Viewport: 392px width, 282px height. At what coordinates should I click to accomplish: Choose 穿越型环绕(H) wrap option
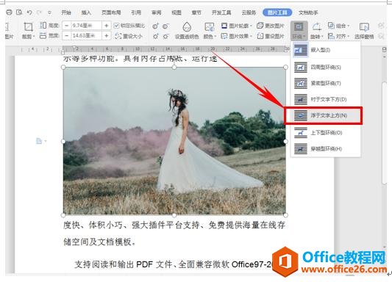[x=326, y=149]
